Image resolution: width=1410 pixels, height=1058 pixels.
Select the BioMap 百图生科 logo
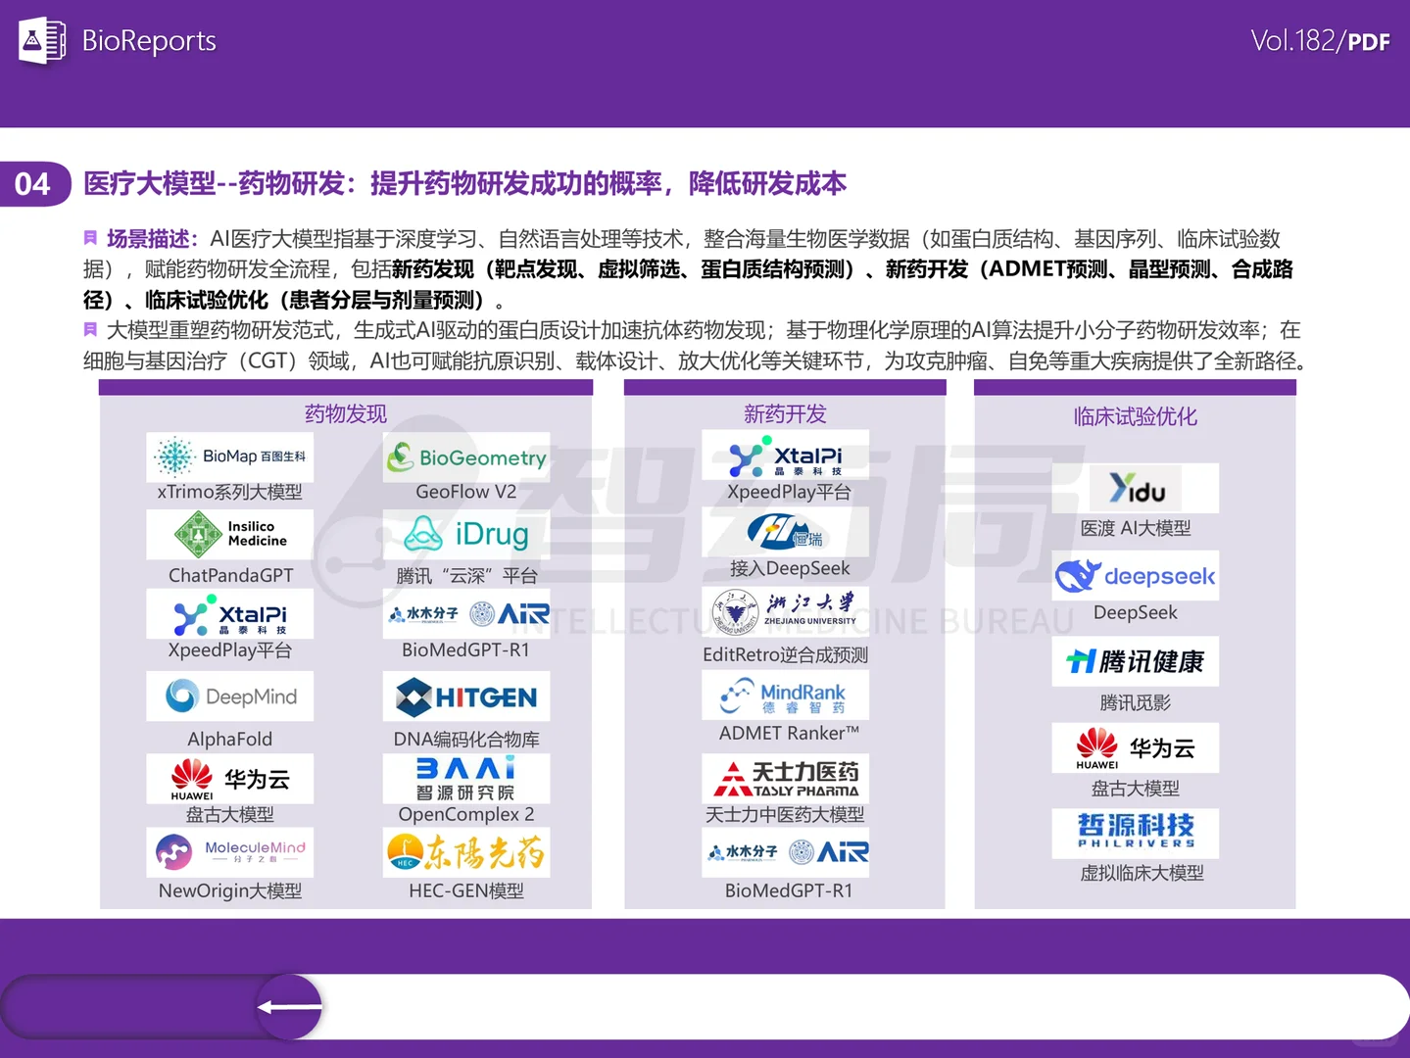229,456
